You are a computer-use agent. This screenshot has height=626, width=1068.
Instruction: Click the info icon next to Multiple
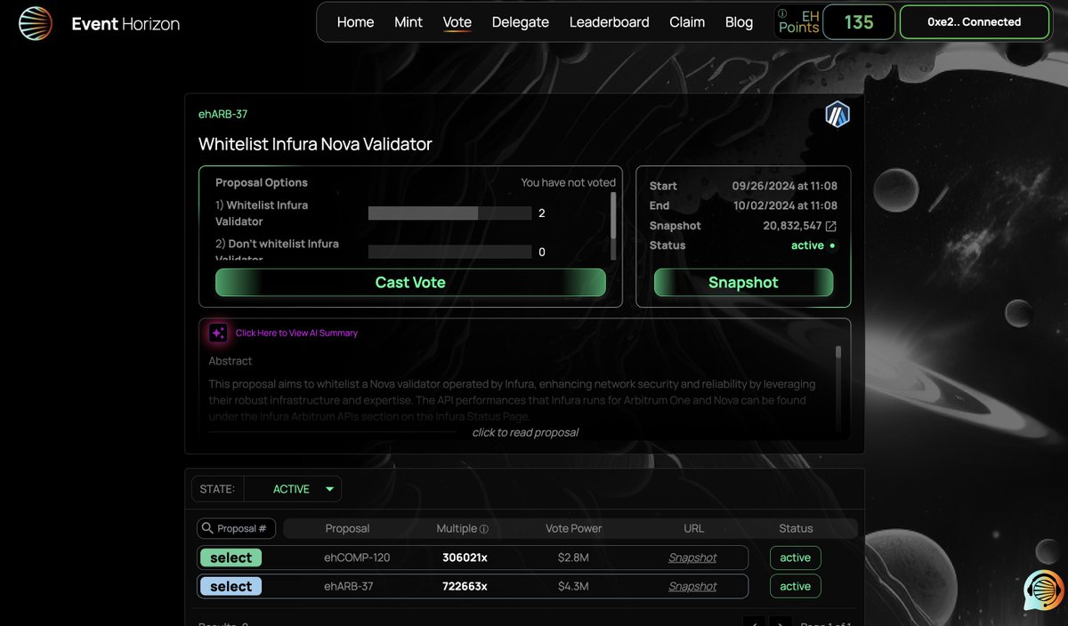coord(484,528)
